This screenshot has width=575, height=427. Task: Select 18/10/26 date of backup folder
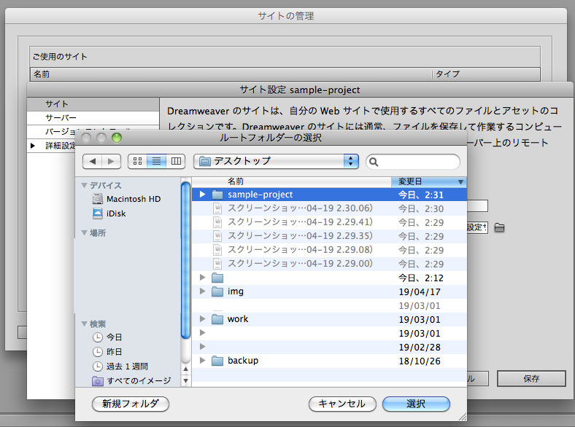coord(420,361)
